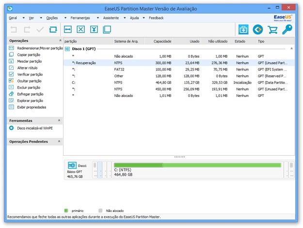This screenshot has width=303, height=228.
Task: Select the *: Recuperação partition row
Action: point(179,63)
